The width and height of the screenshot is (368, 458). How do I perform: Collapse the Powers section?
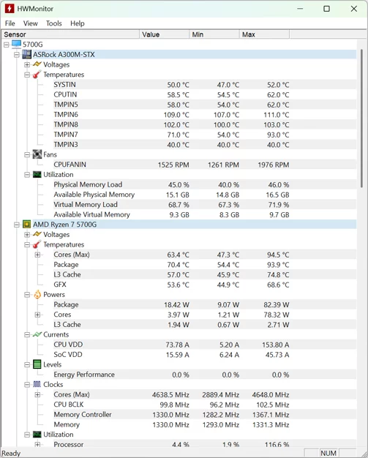coord(27,295)
